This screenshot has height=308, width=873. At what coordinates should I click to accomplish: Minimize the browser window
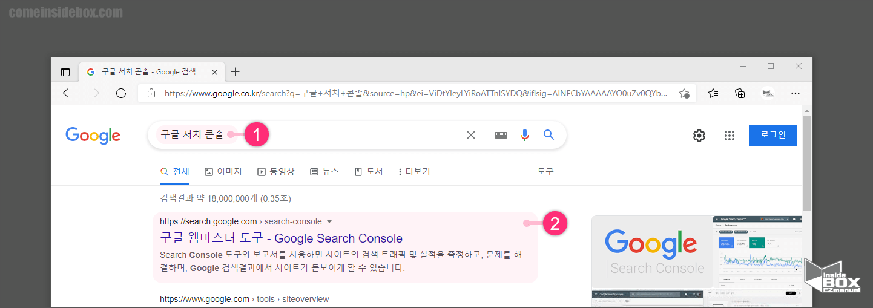point(742,66)
